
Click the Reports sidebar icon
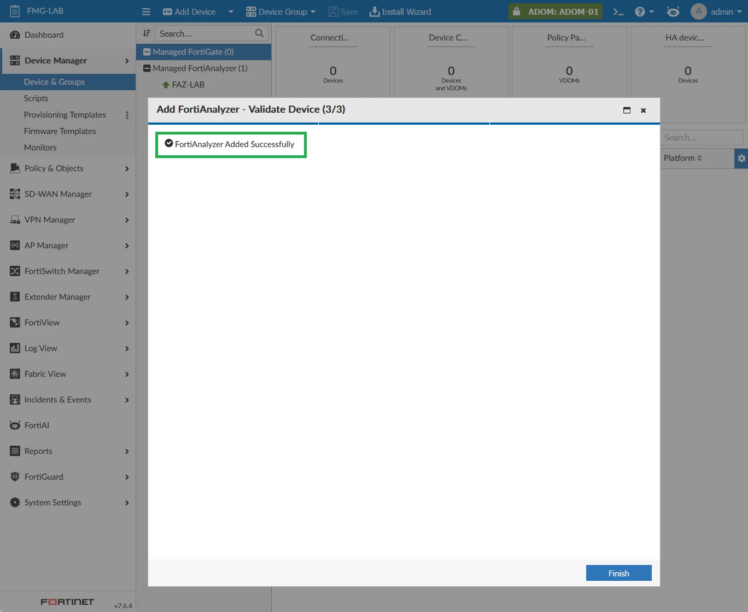tap(15, 451)
